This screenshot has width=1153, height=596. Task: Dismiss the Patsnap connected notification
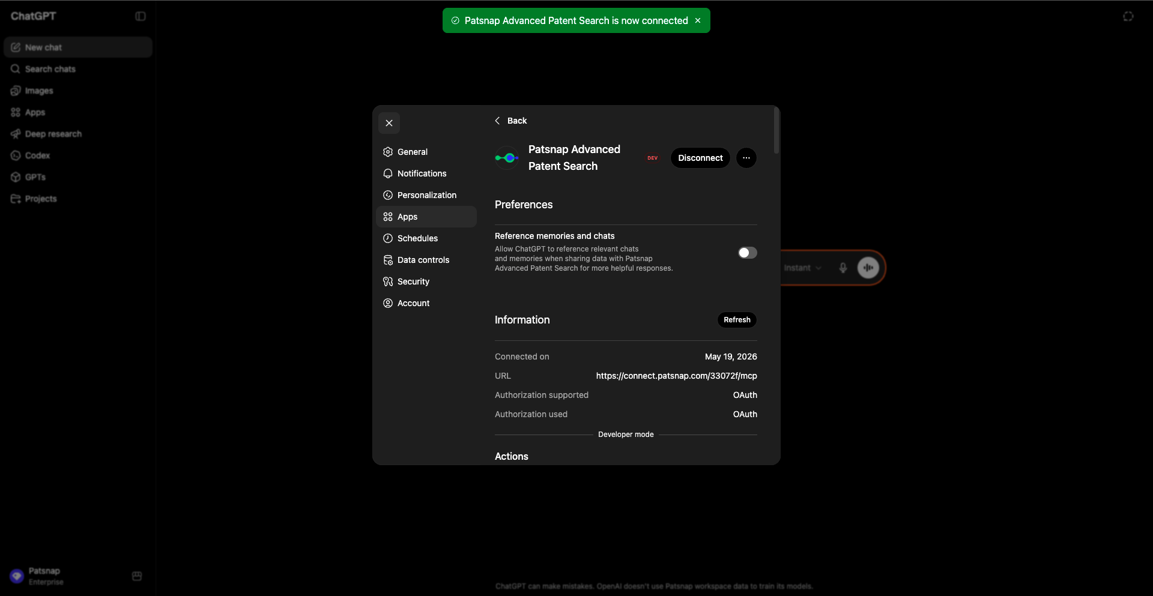[698, 20]
